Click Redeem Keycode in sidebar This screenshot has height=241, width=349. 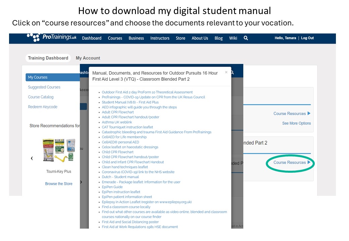click(x=43, y=107)
